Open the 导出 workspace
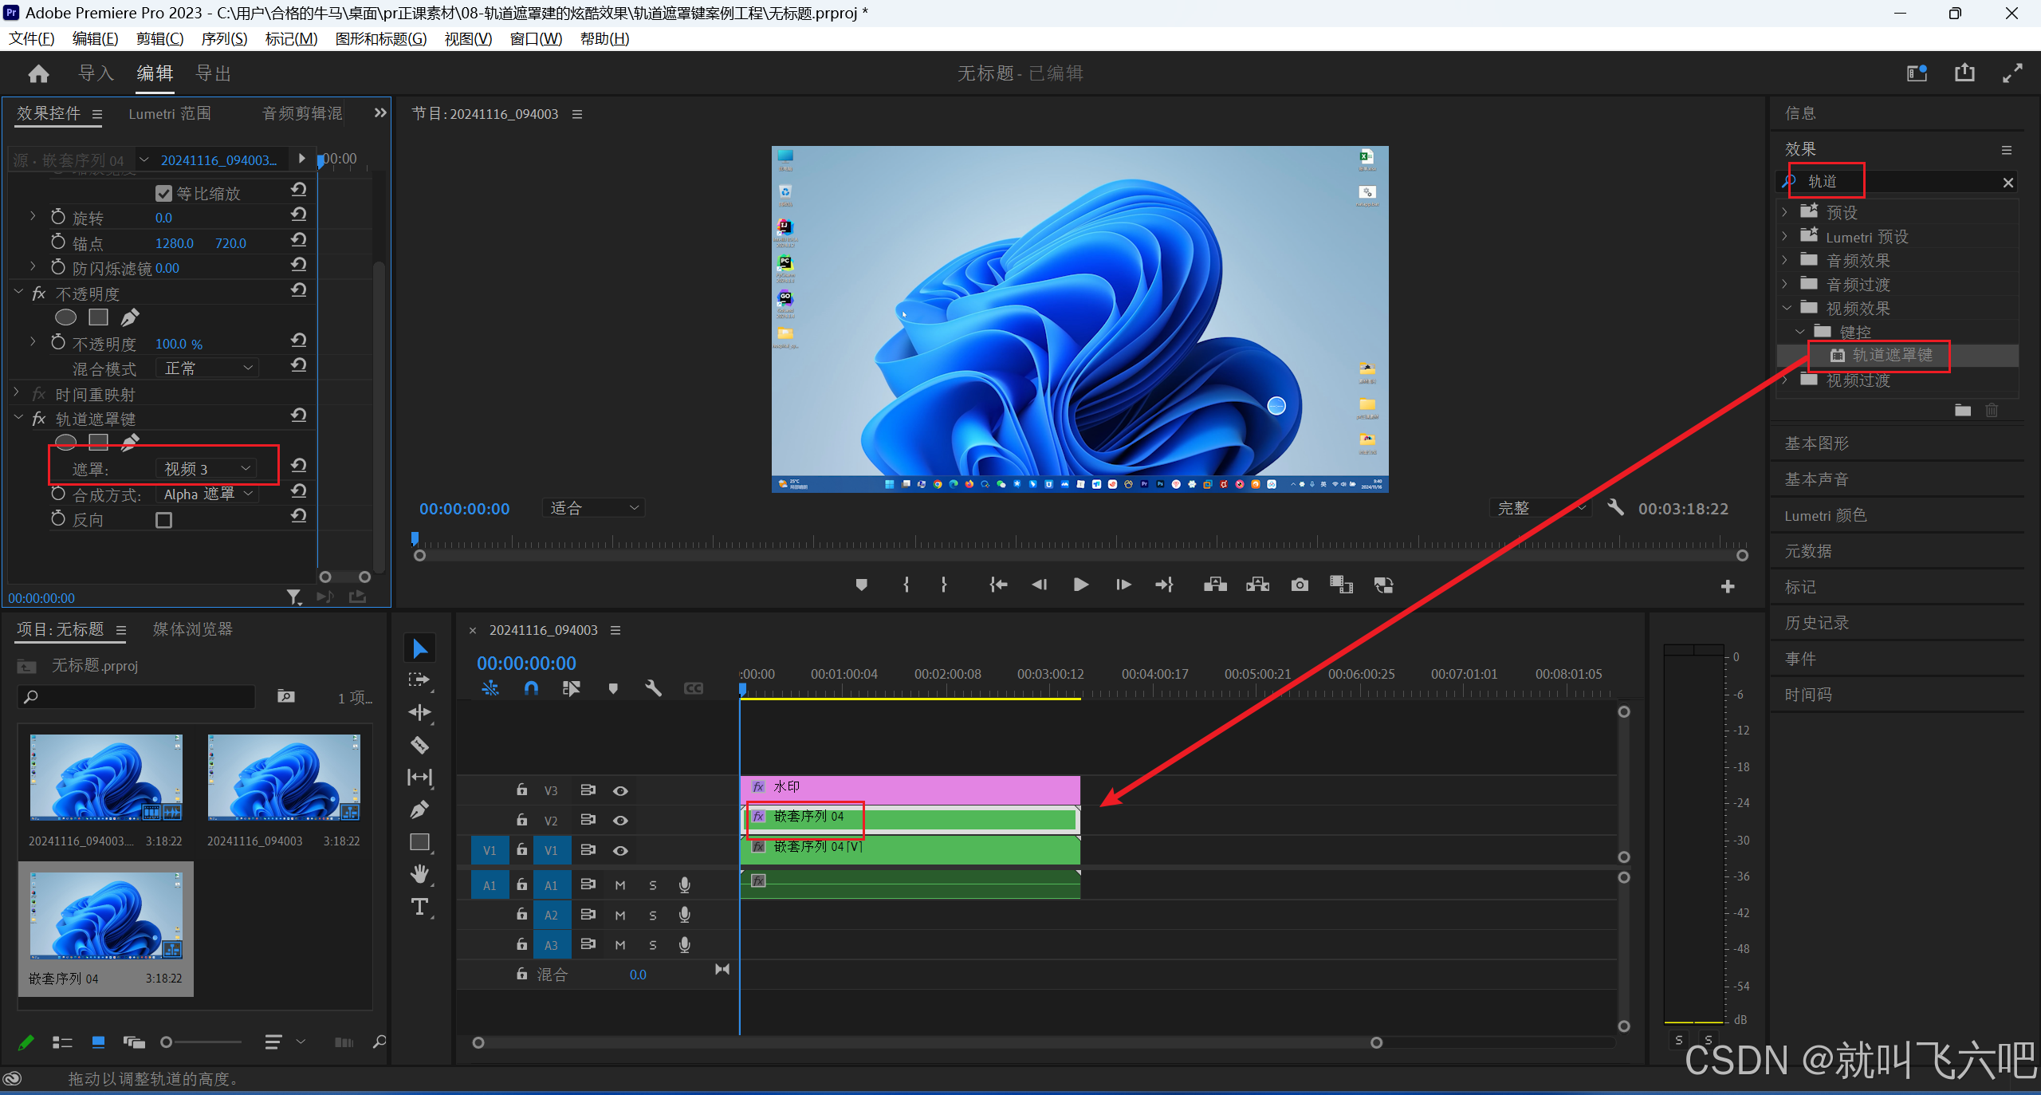 pos(214,73)
